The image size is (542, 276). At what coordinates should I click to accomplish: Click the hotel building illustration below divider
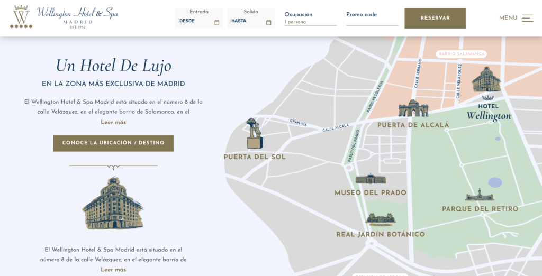(x=113, y=203)
